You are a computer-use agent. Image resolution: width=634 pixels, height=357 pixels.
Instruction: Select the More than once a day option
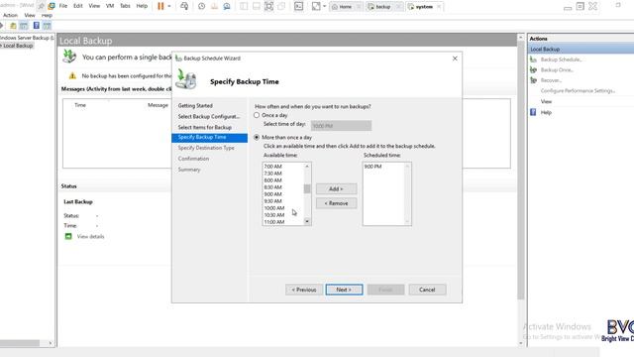pyautogui.click(x=257, y=137)
